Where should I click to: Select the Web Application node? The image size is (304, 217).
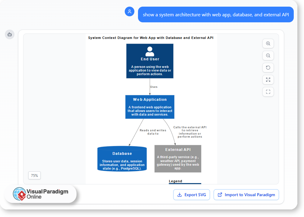pos(150,107)
